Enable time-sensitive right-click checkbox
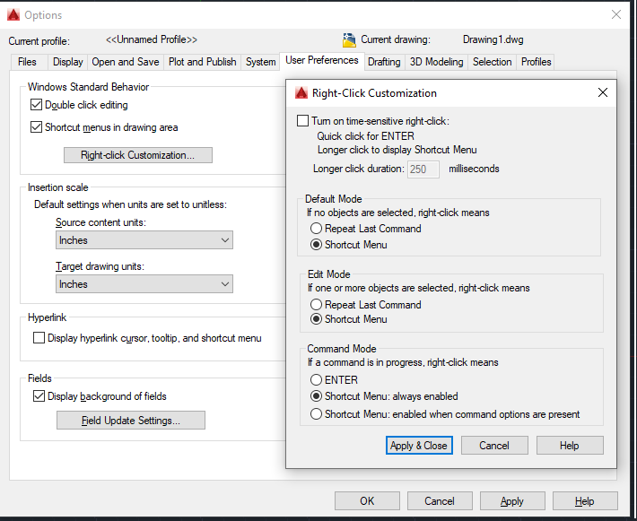Viewport: 637px width, 521px height. [302, 121]
